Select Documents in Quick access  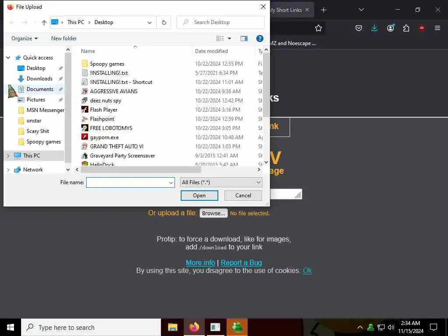coord(40,89)
